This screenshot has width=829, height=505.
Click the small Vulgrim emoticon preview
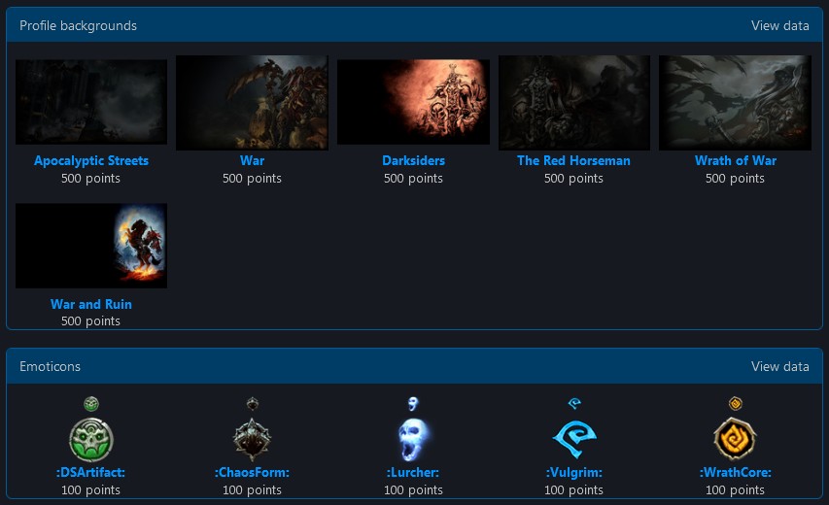(x=574, y=404)
